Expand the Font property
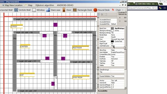The height and width of the screenshot is (94, 167). (x=98, y=39)
